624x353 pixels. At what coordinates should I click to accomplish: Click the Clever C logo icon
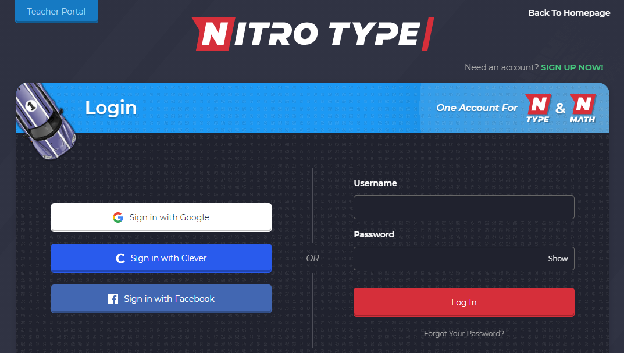120,258
